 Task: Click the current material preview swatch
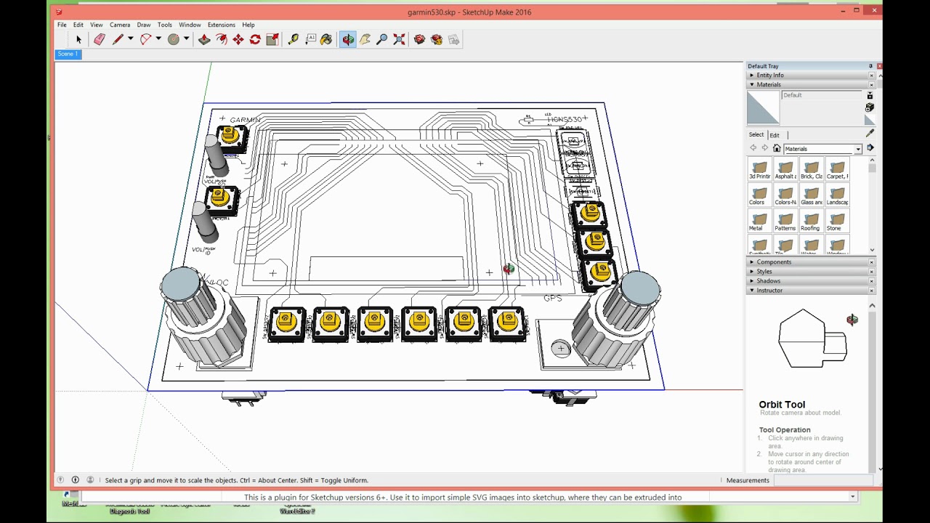pos(763,108)
